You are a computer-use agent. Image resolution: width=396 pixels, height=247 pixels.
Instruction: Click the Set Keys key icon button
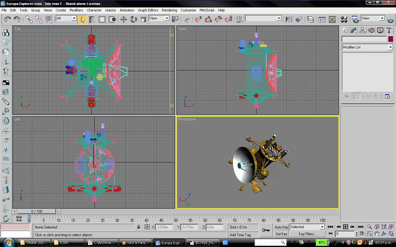click(x=266, y=230)
